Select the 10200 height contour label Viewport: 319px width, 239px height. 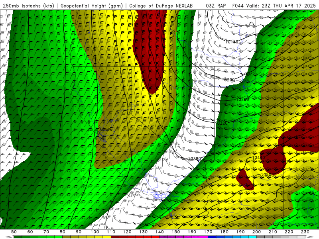click(x=228, y=80)
